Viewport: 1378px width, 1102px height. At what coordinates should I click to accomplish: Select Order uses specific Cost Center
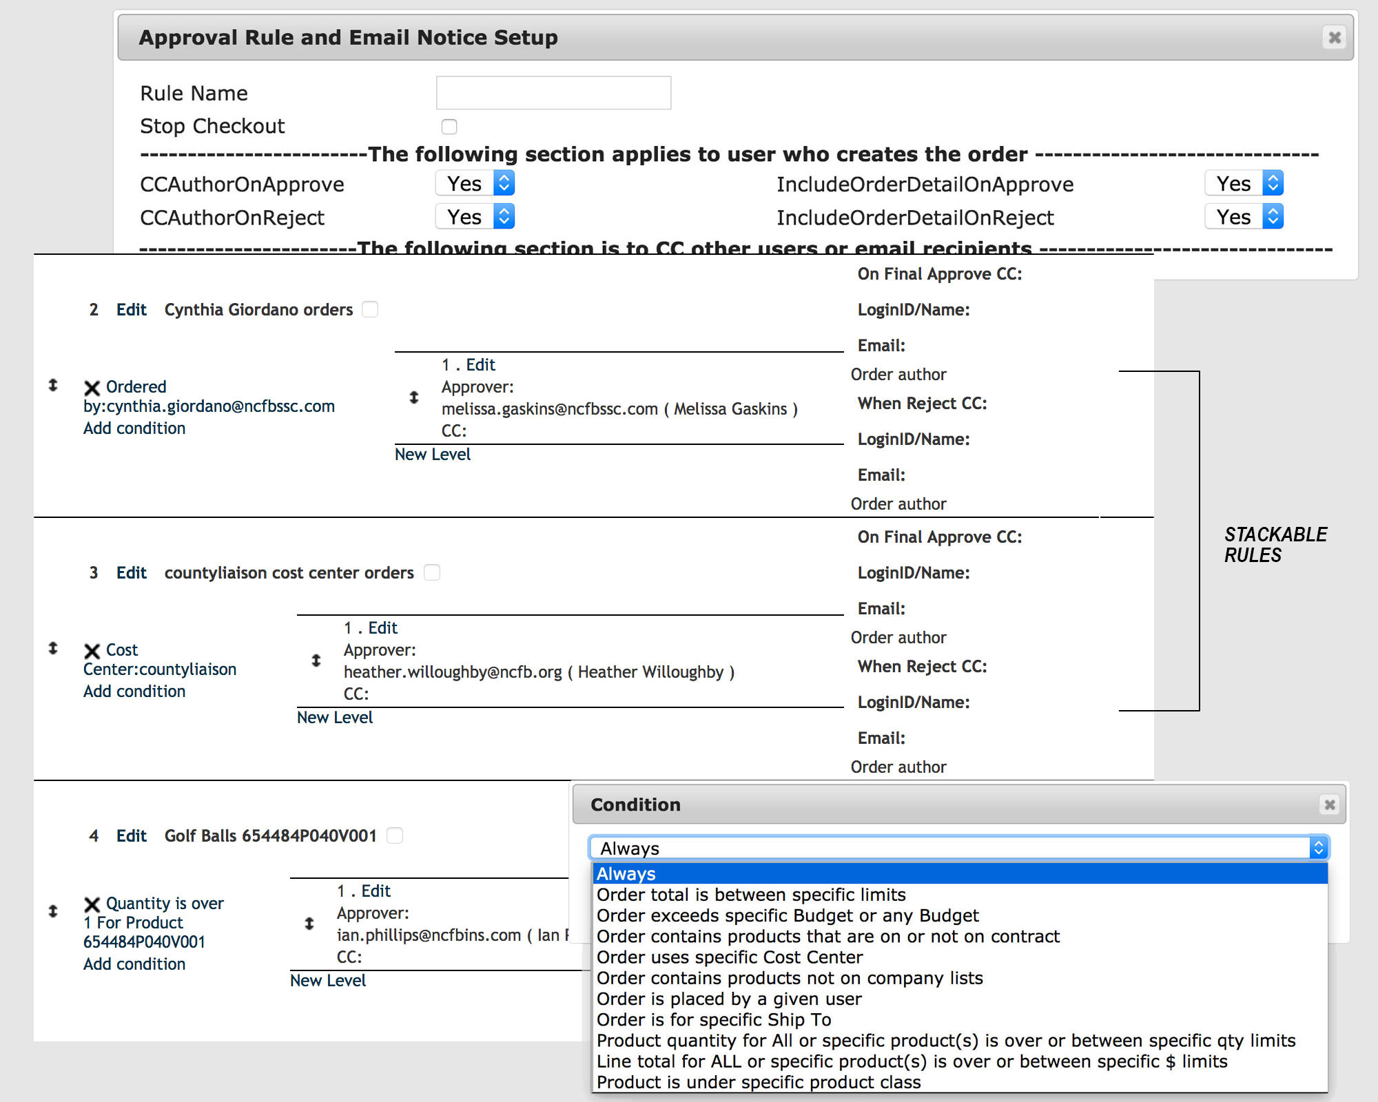960,957
